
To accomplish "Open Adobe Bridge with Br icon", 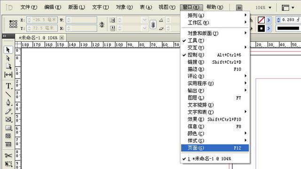I will coord(239,8).
